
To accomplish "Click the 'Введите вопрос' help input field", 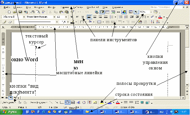I will point(166,7).
